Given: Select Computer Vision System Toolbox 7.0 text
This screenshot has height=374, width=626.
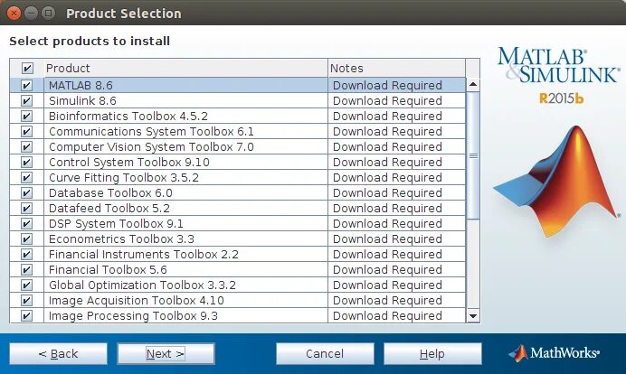Looking at the screenshot, I should pyautogui.click(x=151, y=146).
